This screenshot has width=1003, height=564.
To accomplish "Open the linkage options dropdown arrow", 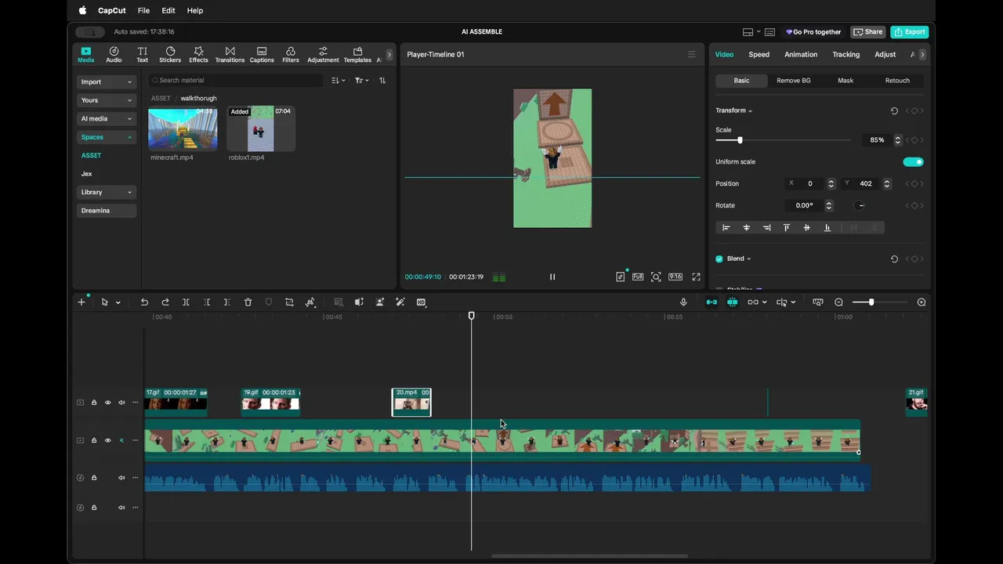I will point(764,302).
